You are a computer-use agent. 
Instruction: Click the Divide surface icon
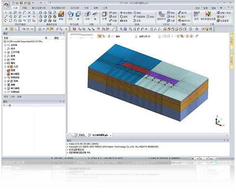point(95,14)
